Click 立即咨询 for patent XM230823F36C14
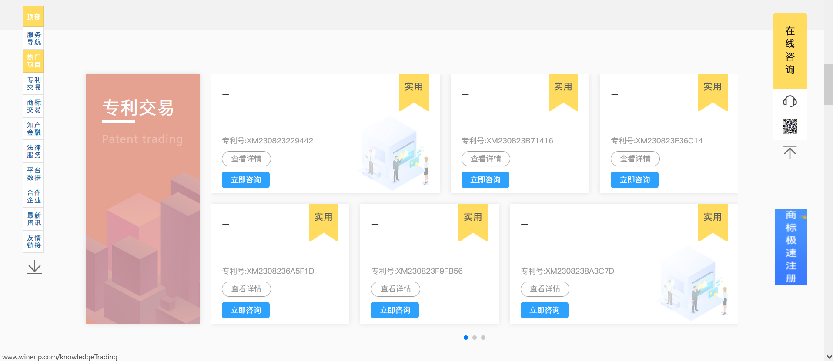This screenshot has width=833, height=361. coord(634,180)
